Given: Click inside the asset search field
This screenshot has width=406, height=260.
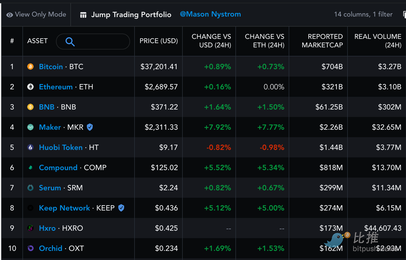Looking at the screenshot, I should tap(93, 41).
